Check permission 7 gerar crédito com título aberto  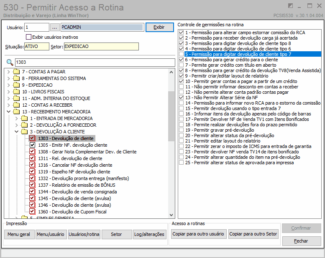(x=182, y=65)
